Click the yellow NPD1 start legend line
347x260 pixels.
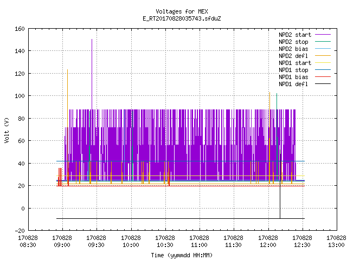[323, 63]
